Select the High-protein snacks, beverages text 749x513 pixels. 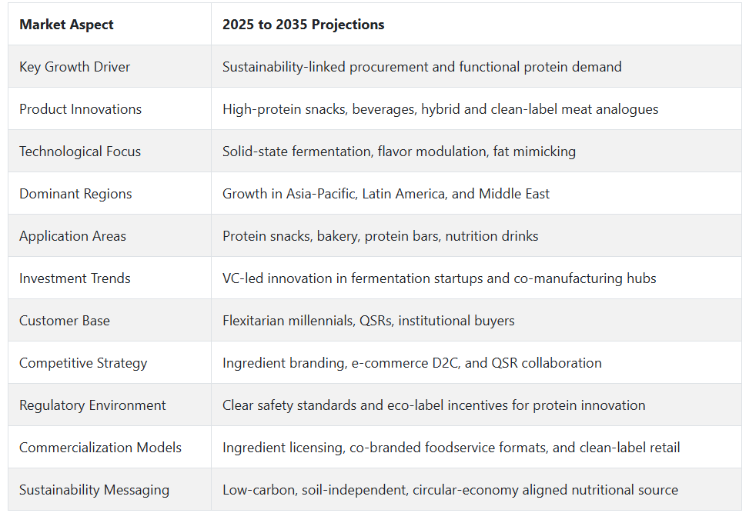pos(440,109)
